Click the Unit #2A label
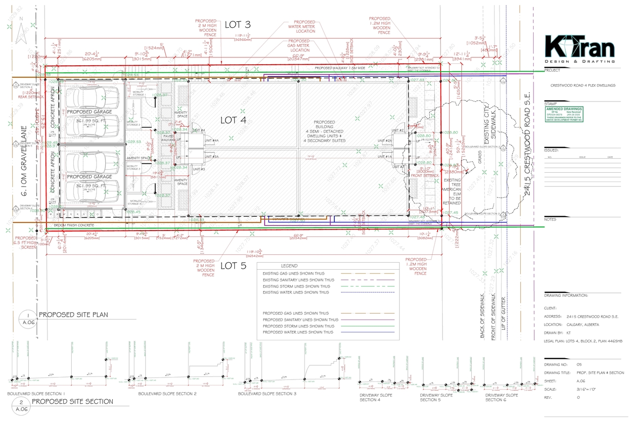 pyautogui.click(x=384, y=141)
